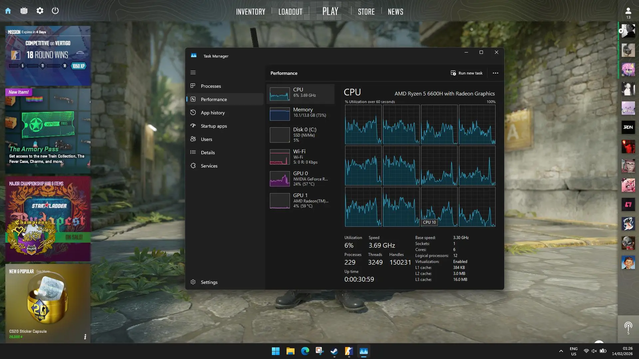Click the CPU 10 utilization graph

tap(439, 207)
